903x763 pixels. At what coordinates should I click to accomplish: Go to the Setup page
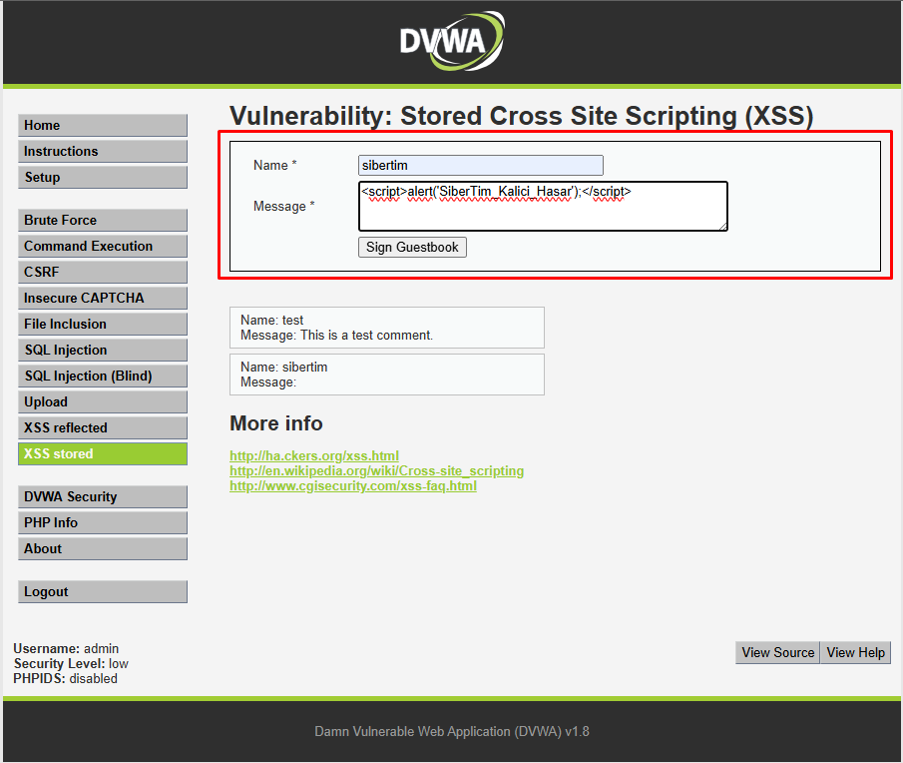point(103,177)
